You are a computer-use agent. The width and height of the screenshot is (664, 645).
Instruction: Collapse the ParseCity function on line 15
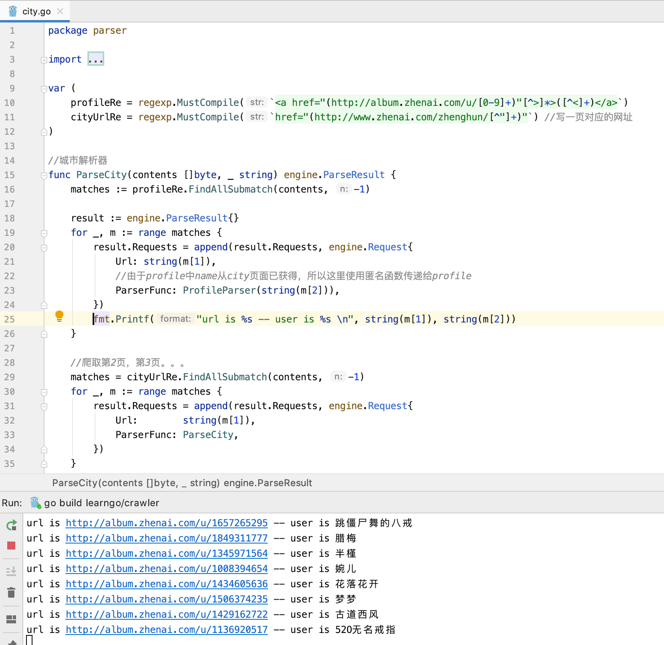pos(44,175)
